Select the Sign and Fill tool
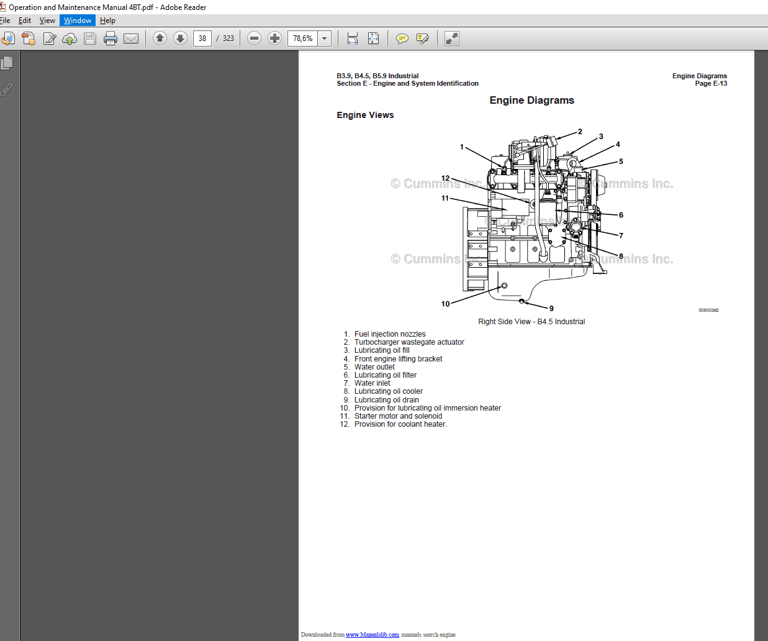This screenshot has width=768, height=641. coord(423,38)
